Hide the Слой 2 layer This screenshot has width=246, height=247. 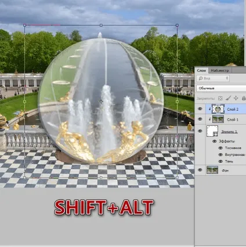pyautogui.click(x=200, y=109)
